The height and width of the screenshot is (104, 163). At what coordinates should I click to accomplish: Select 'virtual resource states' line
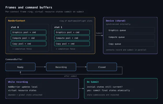pos(22,90)
